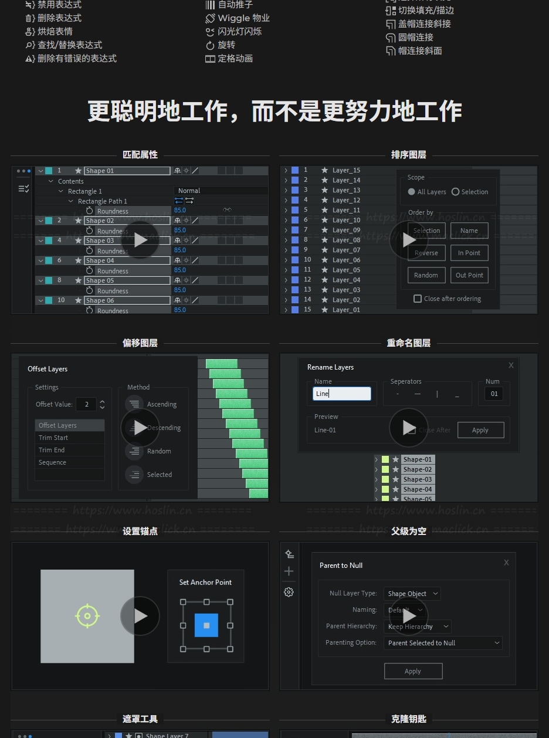Collapse the Shape 01 layer chevron
This screenshot has height=738, width=549.
(x=40, y=171)
